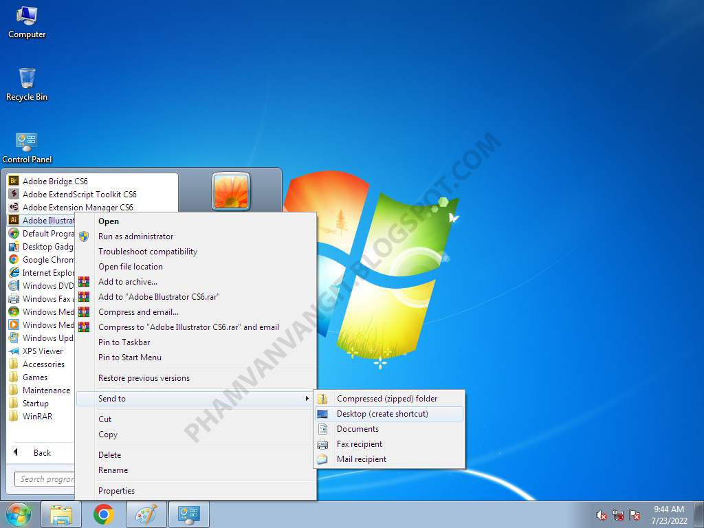704x528 pixels.
Task: Click the Windows Fax and Scan icon
Action: click(14, 298)
